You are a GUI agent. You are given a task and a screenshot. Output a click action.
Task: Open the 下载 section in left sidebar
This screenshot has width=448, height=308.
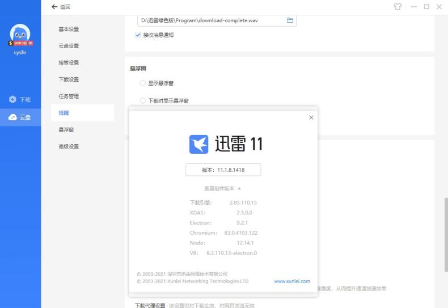coord(20,100)
